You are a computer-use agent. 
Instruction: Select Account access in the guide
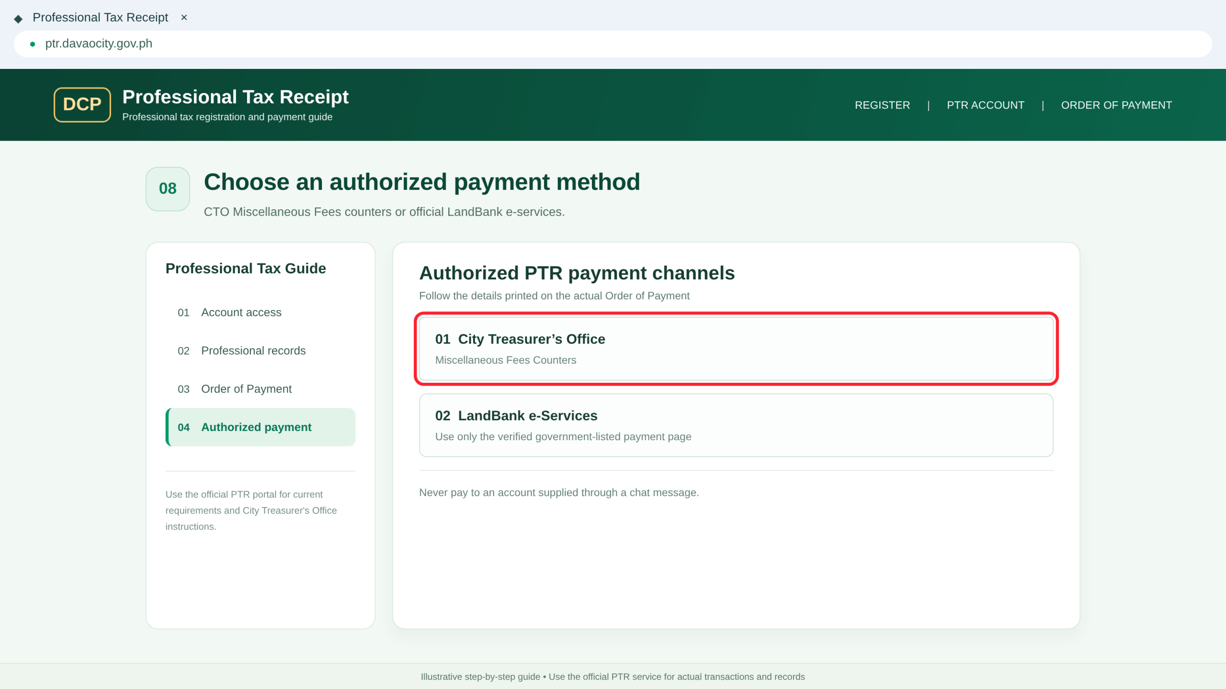pos(261,312)
